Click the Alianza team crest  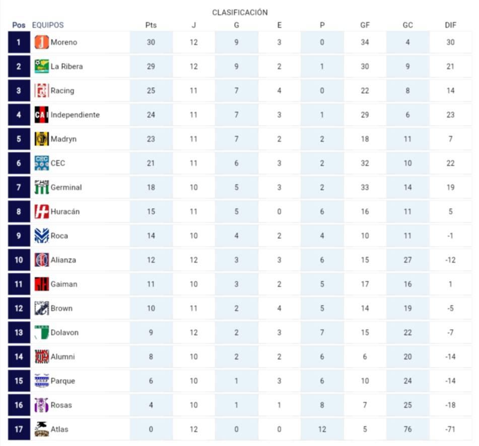[x=41, y=260]
